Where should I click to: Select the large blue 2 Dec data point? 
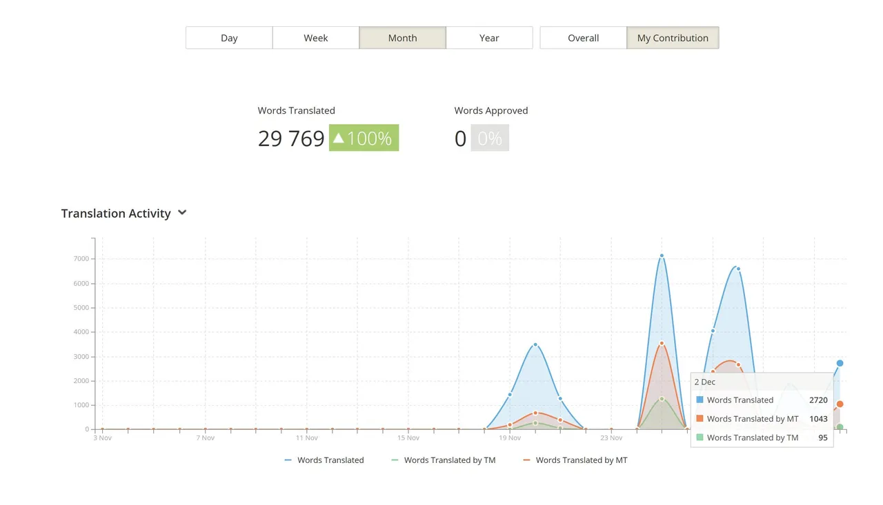(x=840, y=363)
